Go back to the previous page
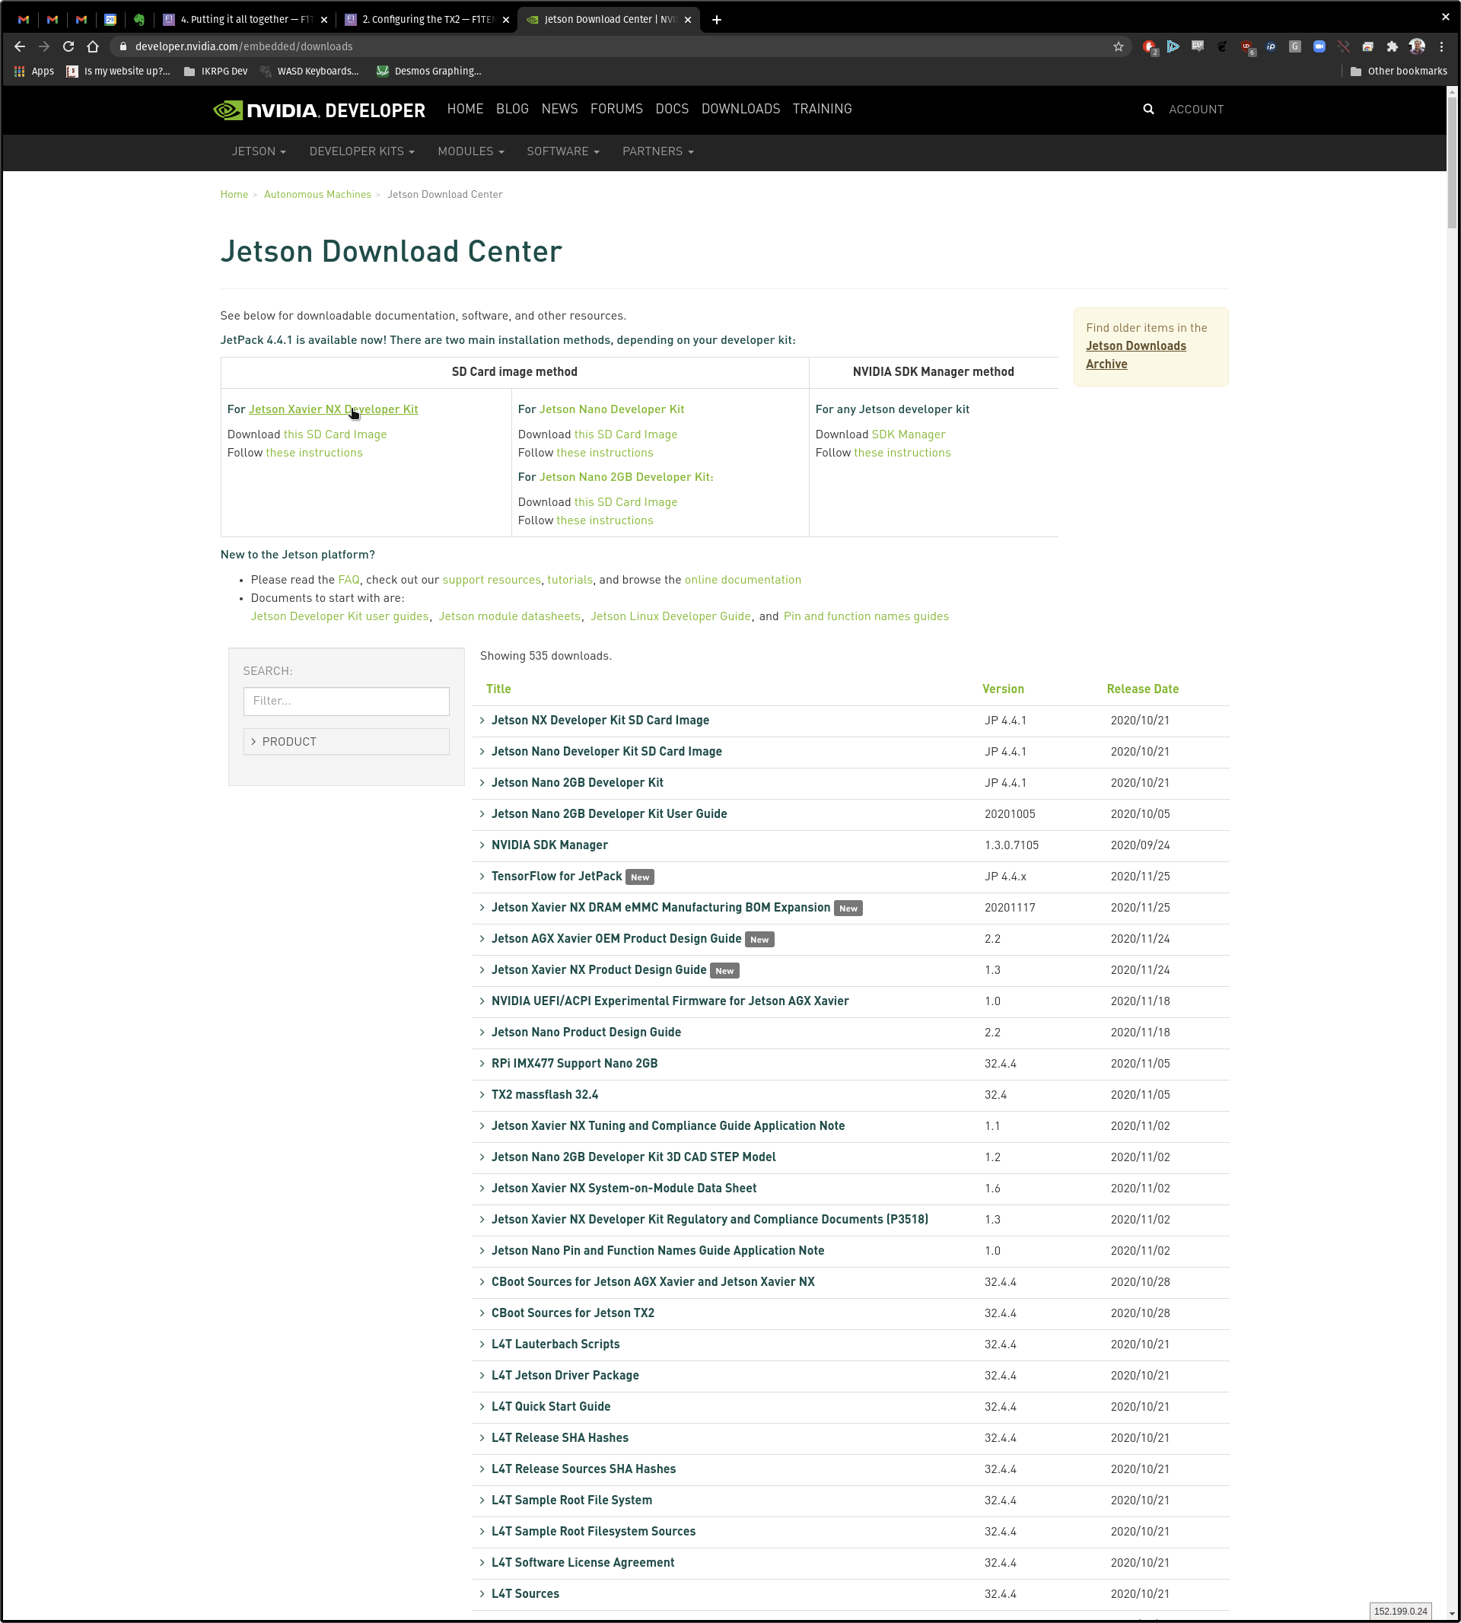 point(19,46)
